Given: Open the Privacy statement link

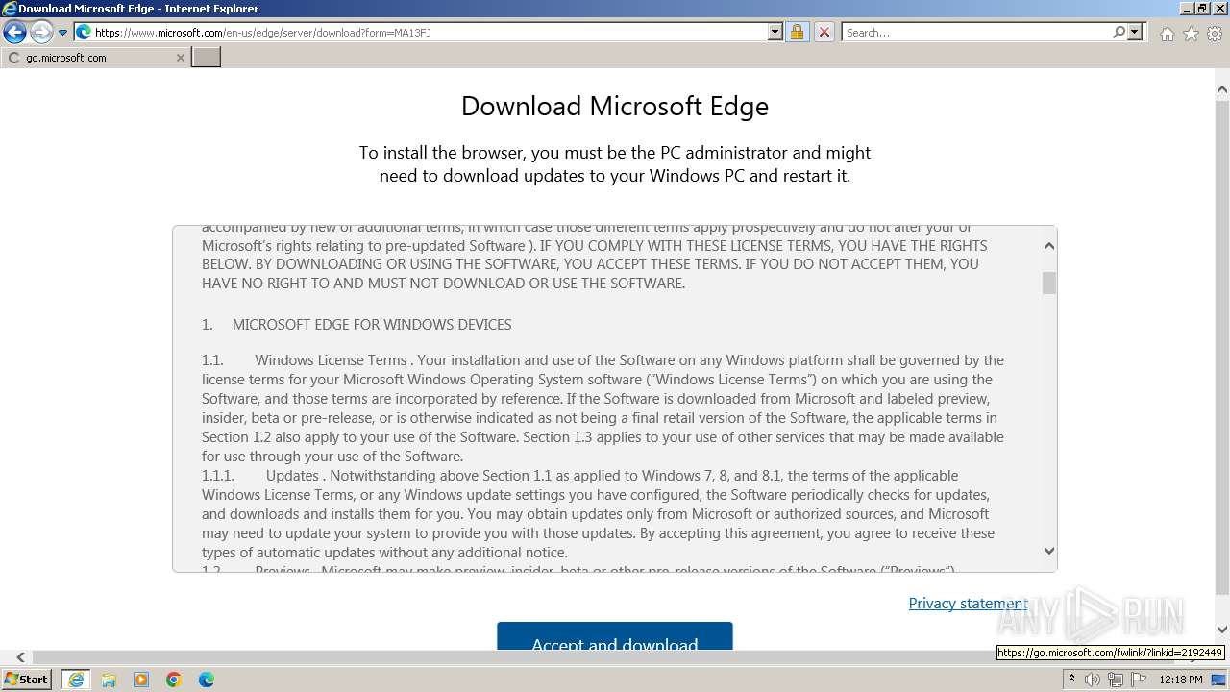Looking at the screenshot, I should click(x=968, y=603).
